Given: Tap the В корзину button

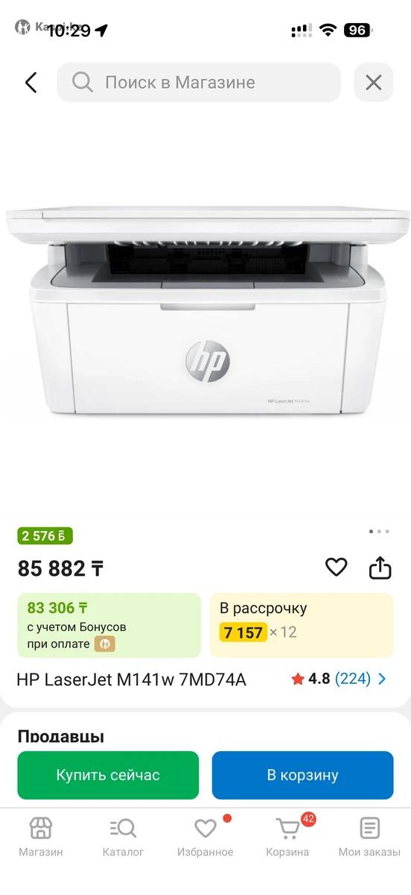Looking at the screenshot, I should [303, 775].
